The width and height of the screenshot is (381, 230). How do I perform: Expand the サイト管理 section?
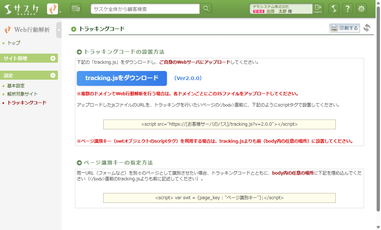pyautogui.click(x=53, y=58)
